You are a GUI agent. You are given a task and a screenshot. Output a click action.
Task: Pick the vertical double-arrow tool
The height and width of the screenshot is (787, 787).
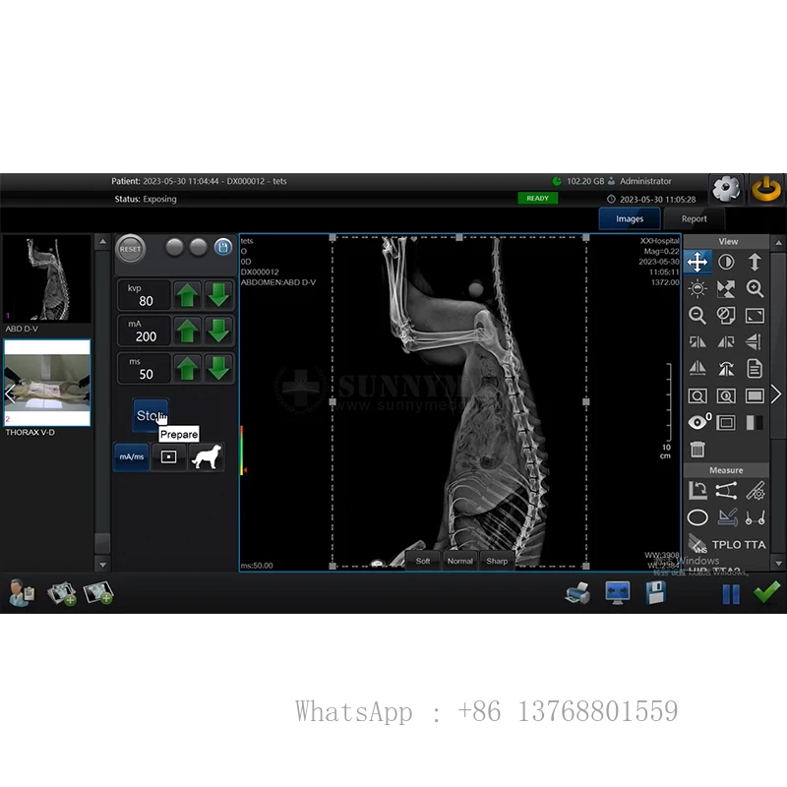[x=755, y=262]
